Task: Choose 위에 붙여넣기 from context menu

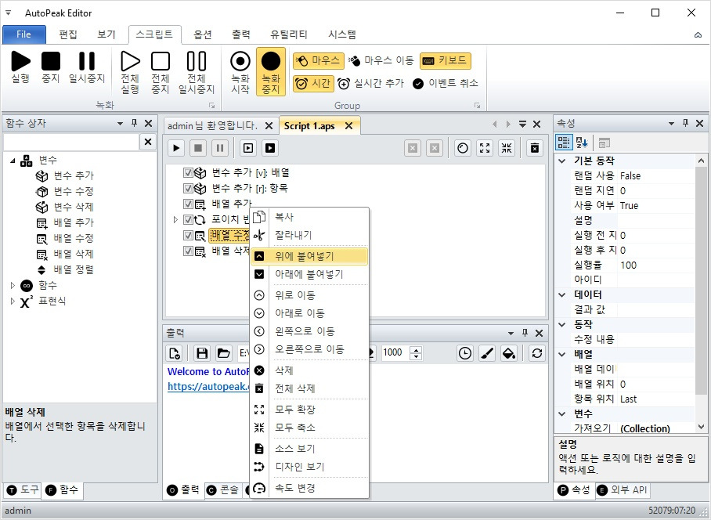Action: 309,256
